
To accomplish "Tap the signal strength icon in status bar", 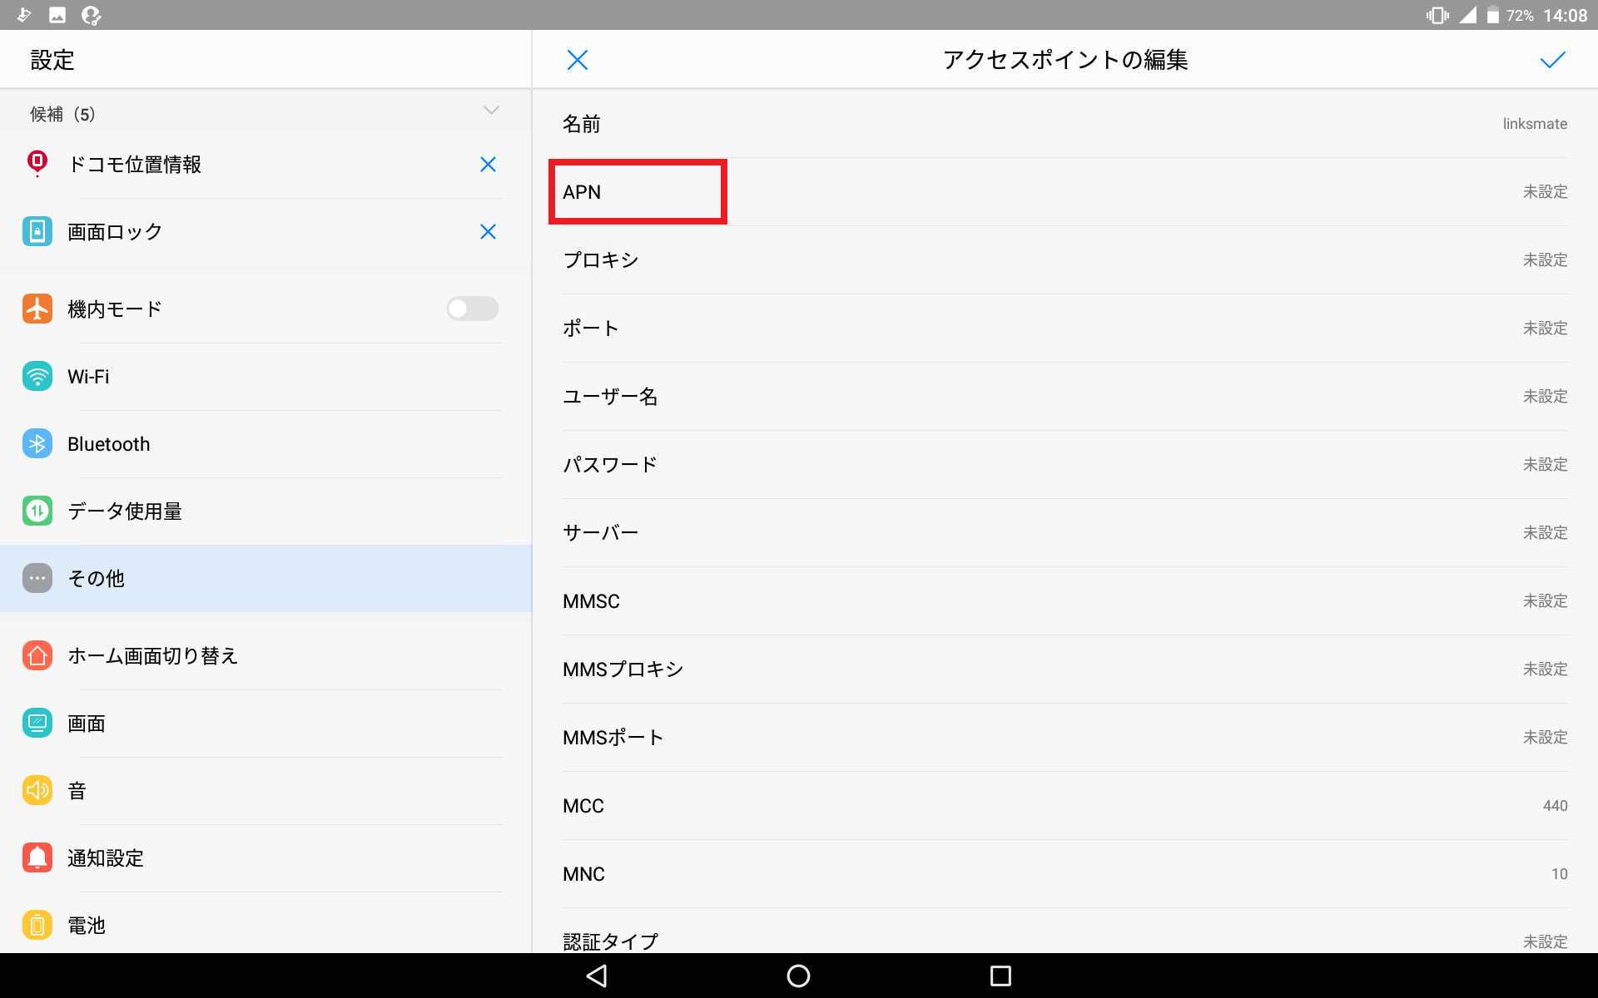I will (1467, 15).
